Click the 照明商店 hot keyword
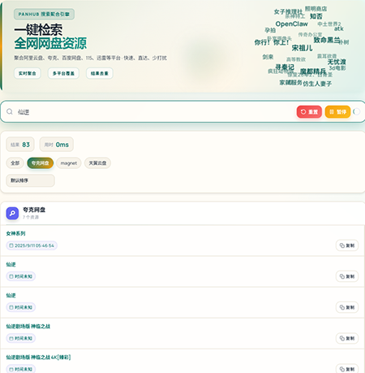This screenshot has height=373, width=365. pyautogui.click(x=316, y=9)
